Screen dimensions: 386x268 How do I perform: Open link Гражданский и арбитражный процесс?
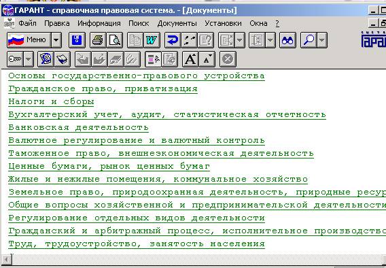click(197, 231)
